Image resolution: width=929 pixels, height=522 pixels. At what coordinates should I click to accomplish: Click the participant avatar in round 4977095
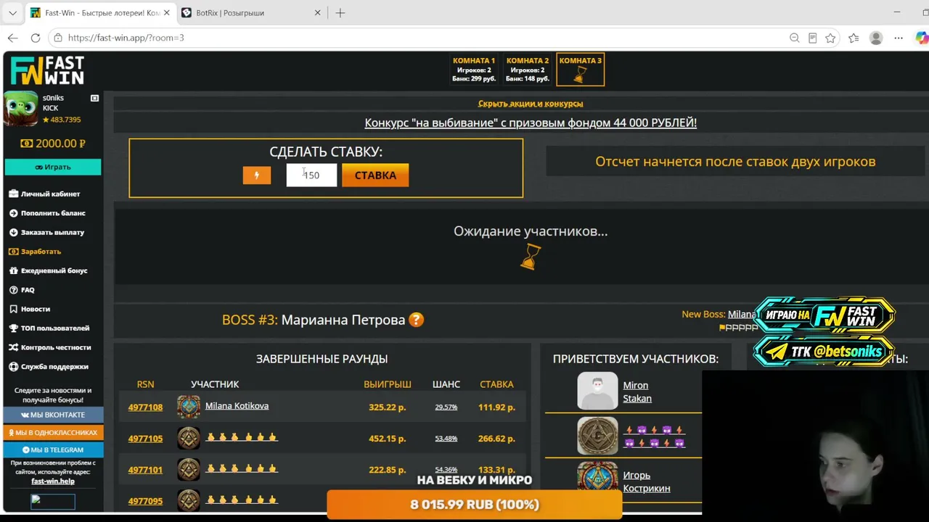(x=189, y=501)
